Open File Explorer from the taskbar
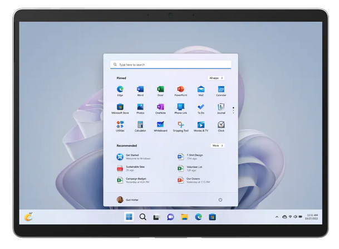339x249 pixels. coord(184,217)
